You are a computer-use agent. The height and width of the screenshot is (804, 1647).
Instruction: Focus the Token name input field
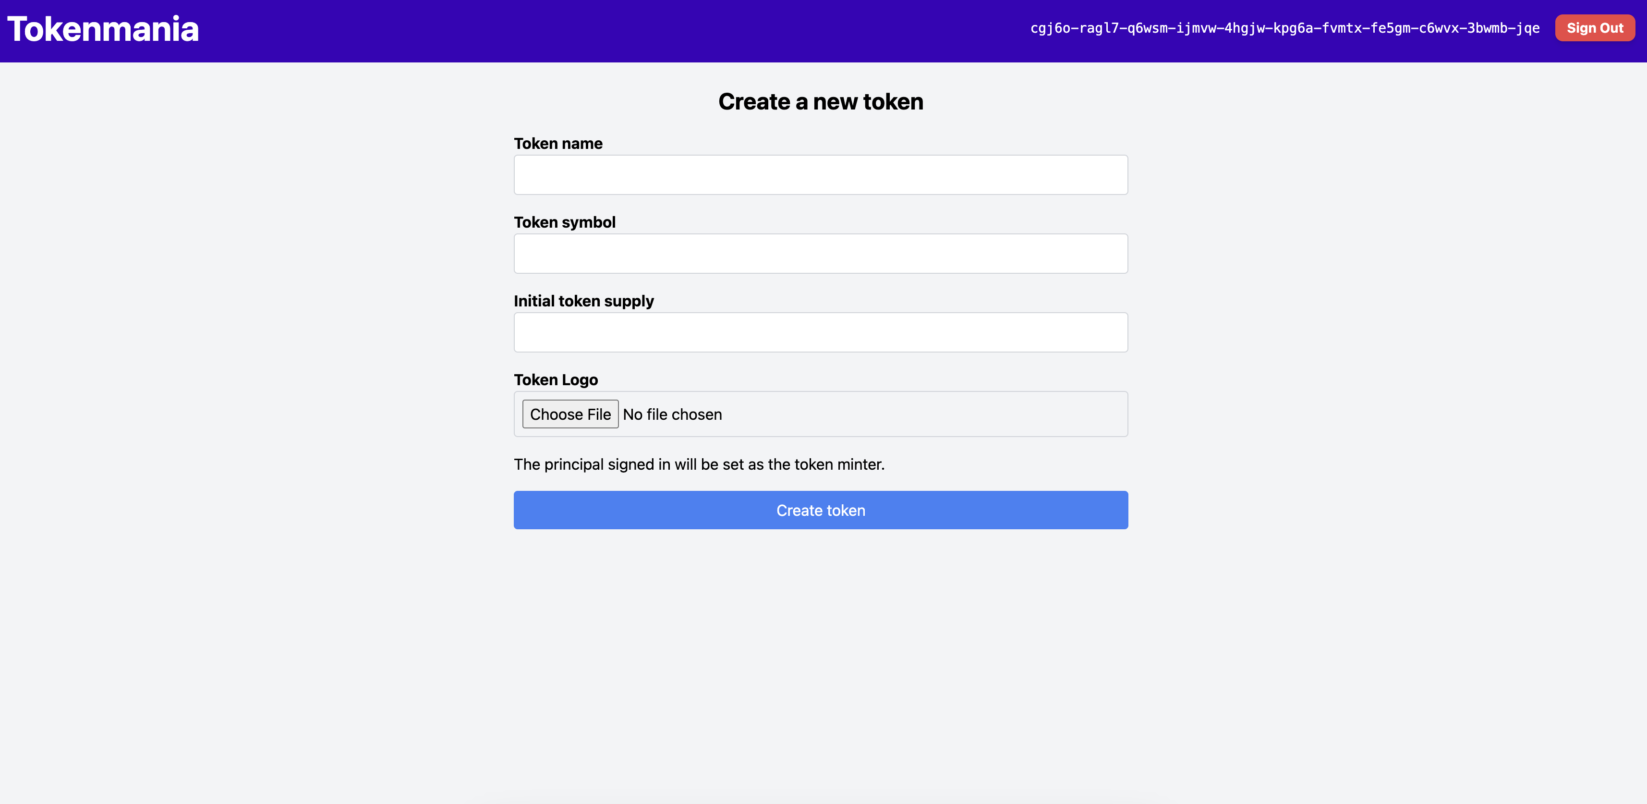[820, 174]
